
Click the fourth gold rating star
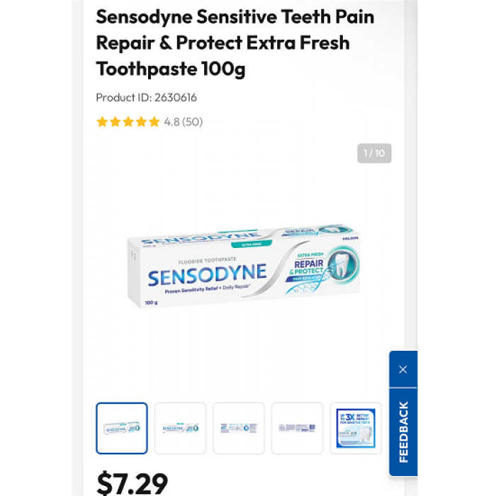pos(141,122)
